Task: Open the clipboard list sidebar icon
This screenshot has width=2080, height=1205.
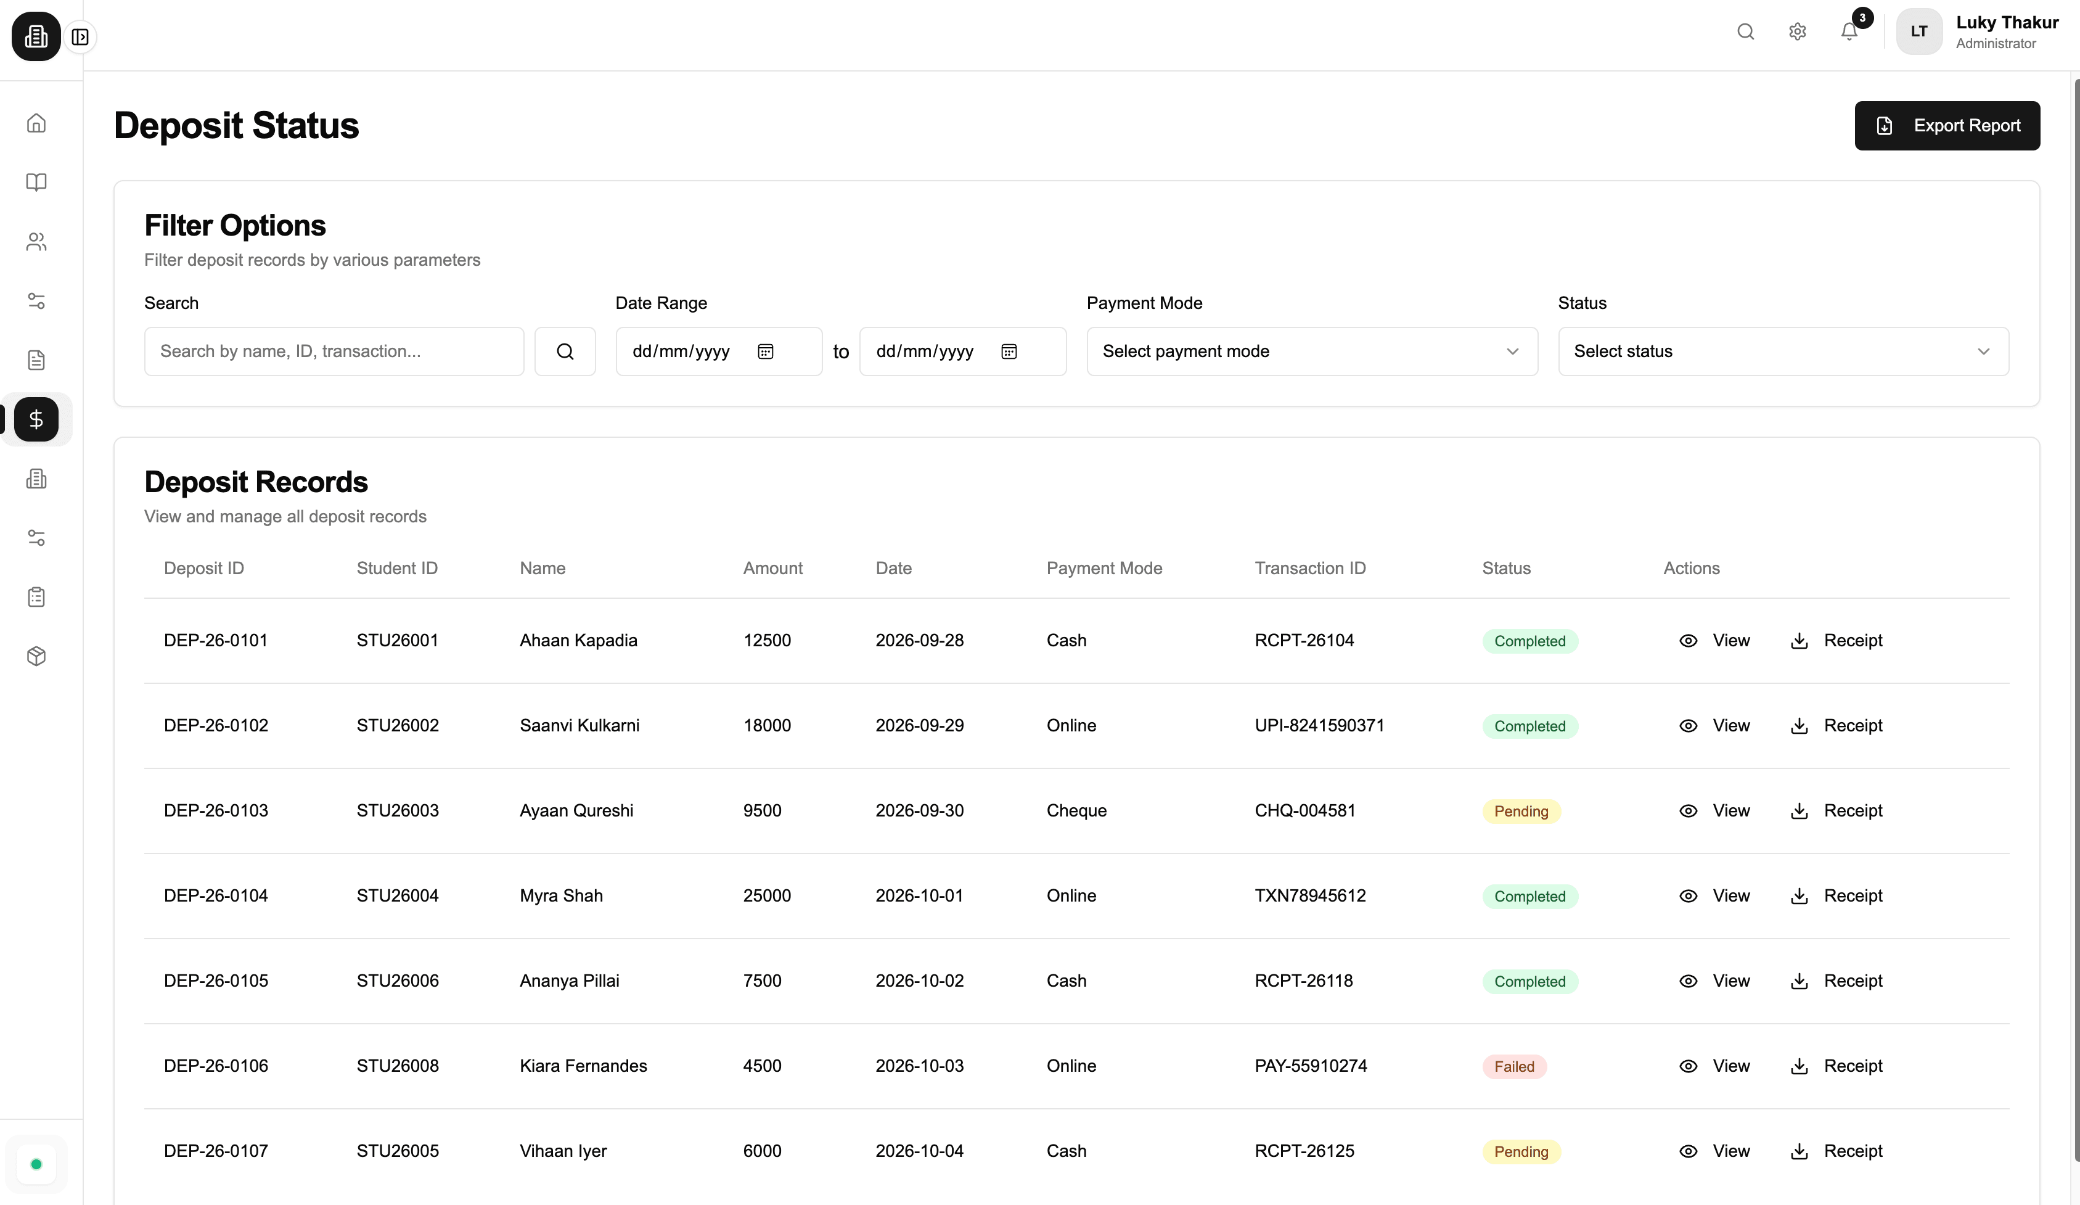Action: [36, 597]
